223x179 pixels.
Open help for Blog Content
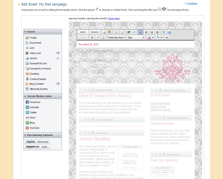tap(58, 84)
